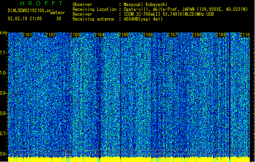Click the HROFFT title text
This screenshot has width=255, height=162.
point(41,3)
